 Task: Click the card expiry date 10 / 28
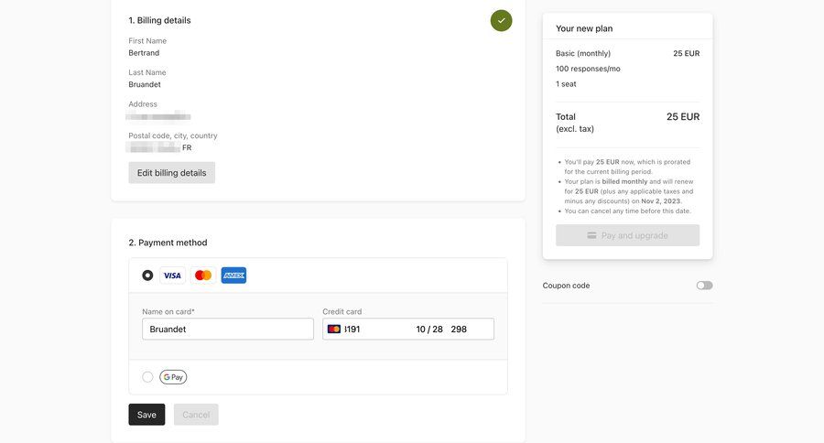(x=428, y=329)
